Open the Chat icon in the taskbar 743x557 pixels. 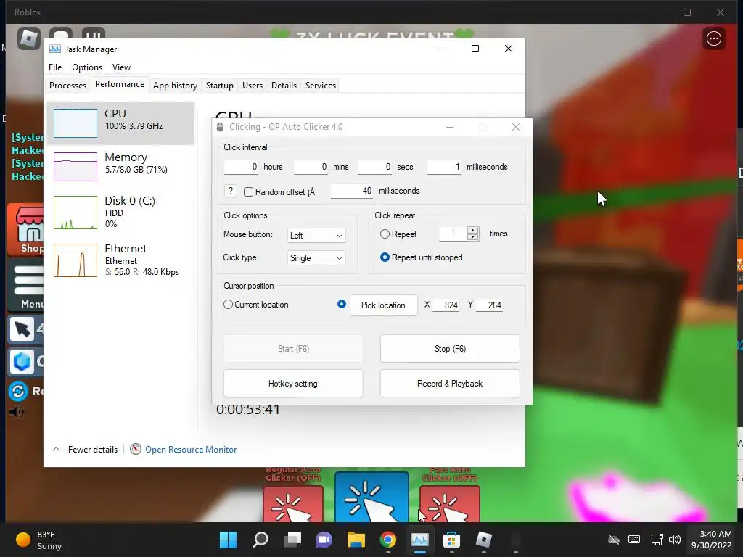pyautogui.click(x=324, y=540)
